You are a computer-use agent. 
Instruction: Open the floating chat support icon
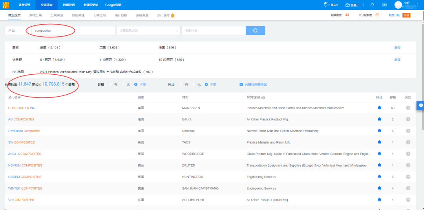pos(421,106)
